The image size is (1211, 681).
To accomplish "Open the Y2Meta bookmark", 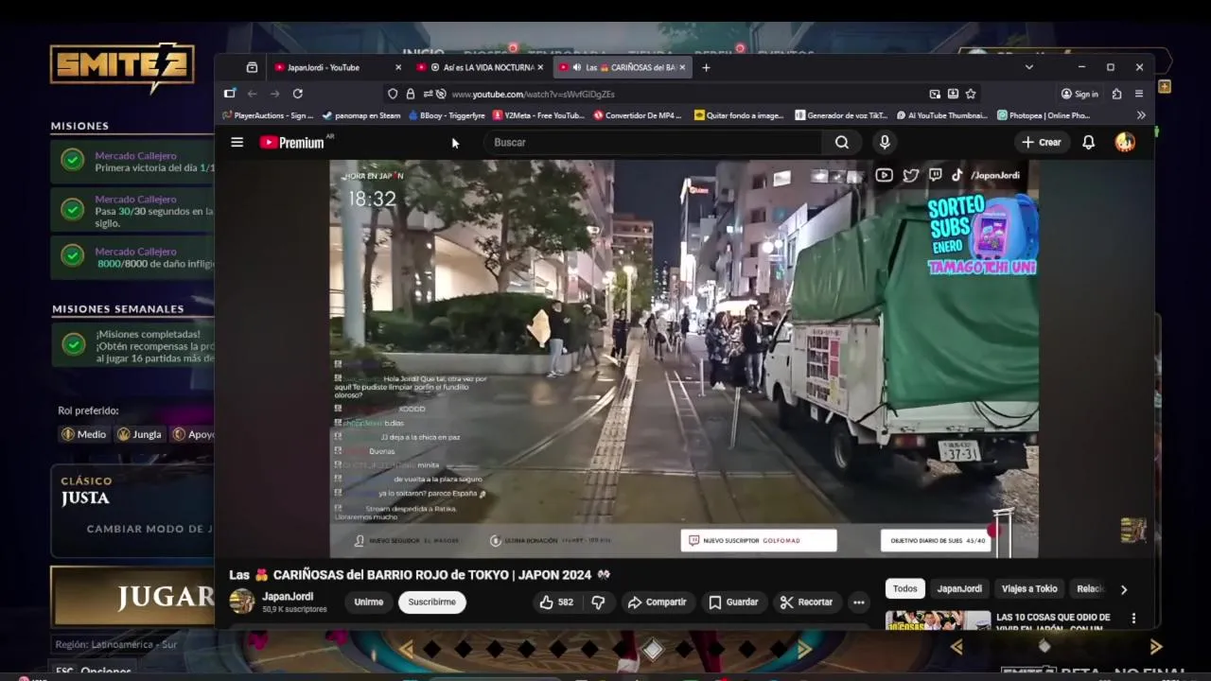I will click(x=538, y=115).
